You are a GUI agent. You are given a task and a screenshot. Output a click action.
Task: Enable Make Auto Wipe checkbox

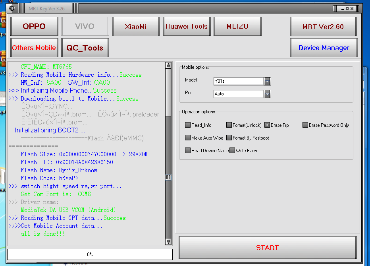pyautogui.click(x=188, y=138)
